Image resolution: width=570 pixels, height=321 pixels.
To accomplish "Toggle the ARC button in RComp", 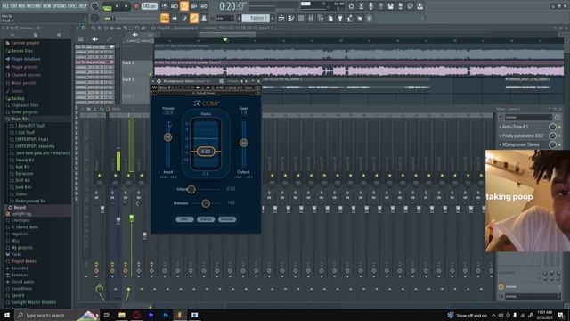I will [184, 219].
